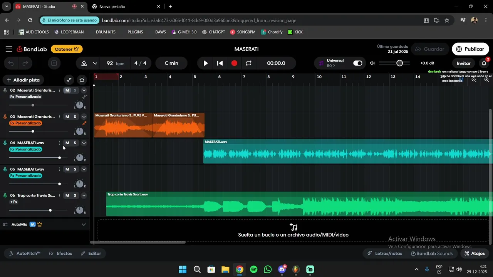Mute track 03 Maserati Granturismo
Viewport: 493px width, 277px height.
pyautogui.click(x=67, y=117)
